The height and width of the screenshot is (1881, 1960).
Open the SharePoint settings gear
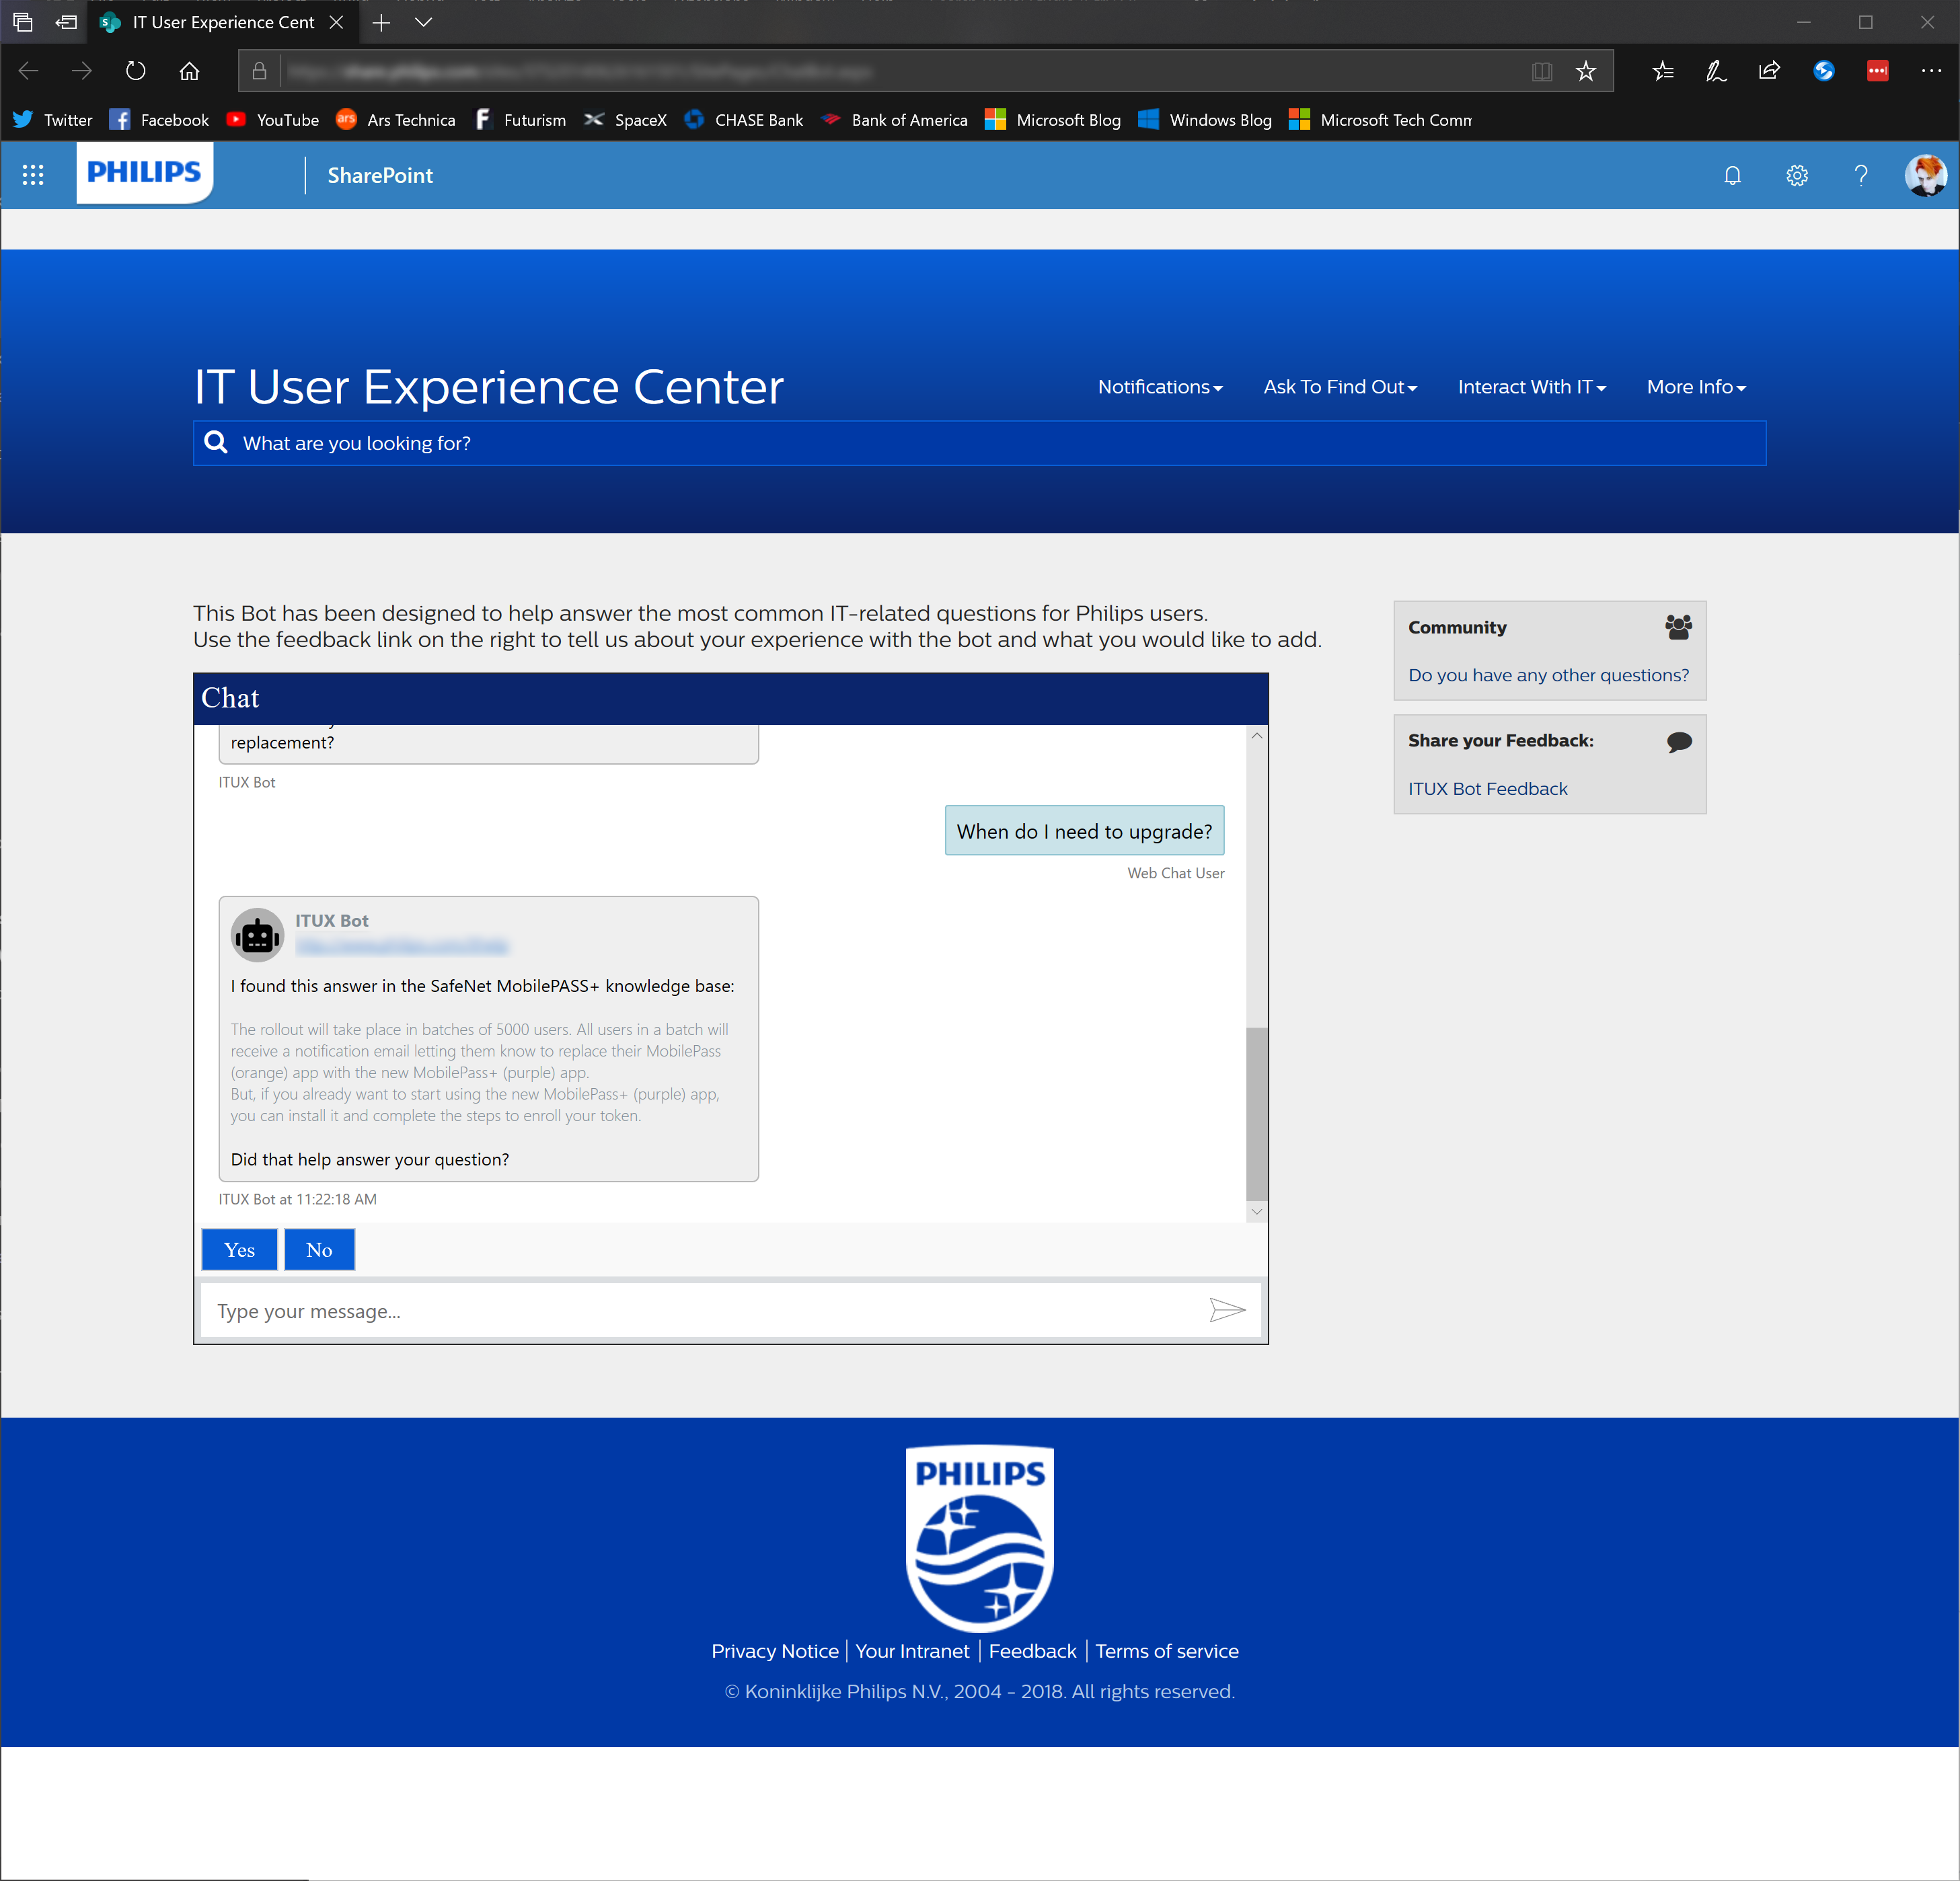coord(1796,176)
